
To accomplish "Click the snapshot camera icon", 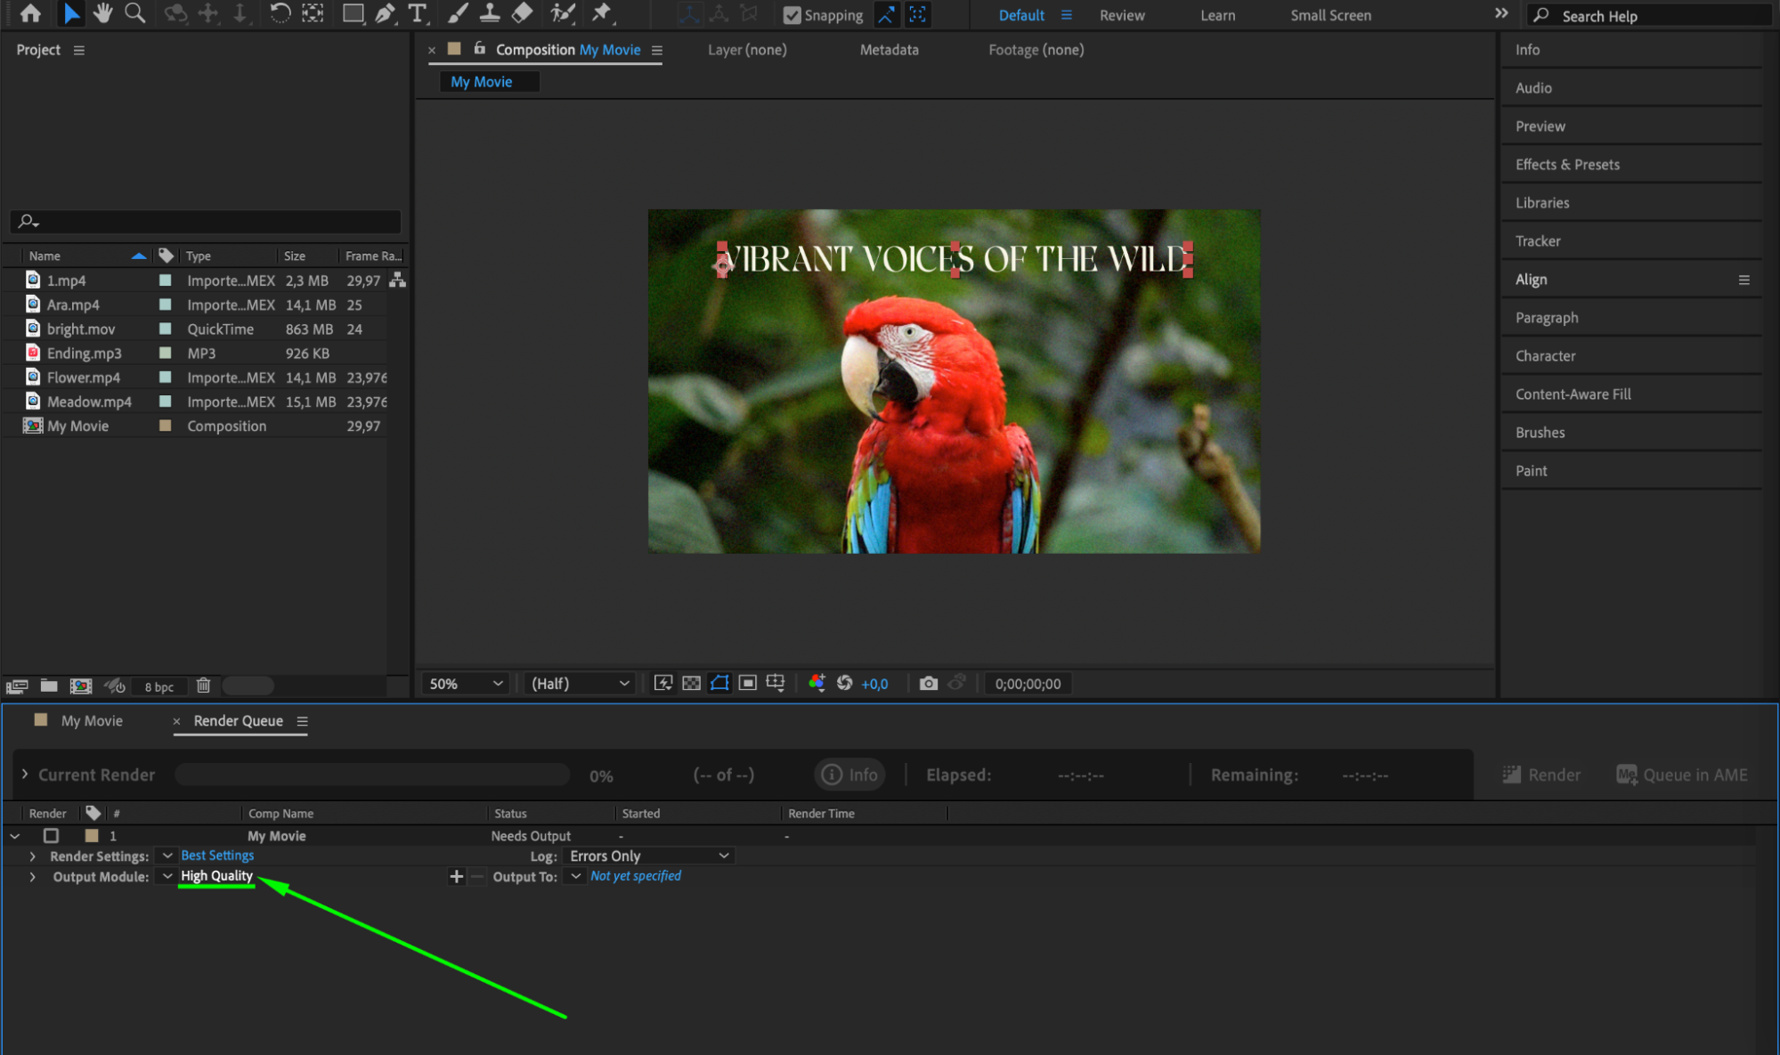I will point(928,683).
